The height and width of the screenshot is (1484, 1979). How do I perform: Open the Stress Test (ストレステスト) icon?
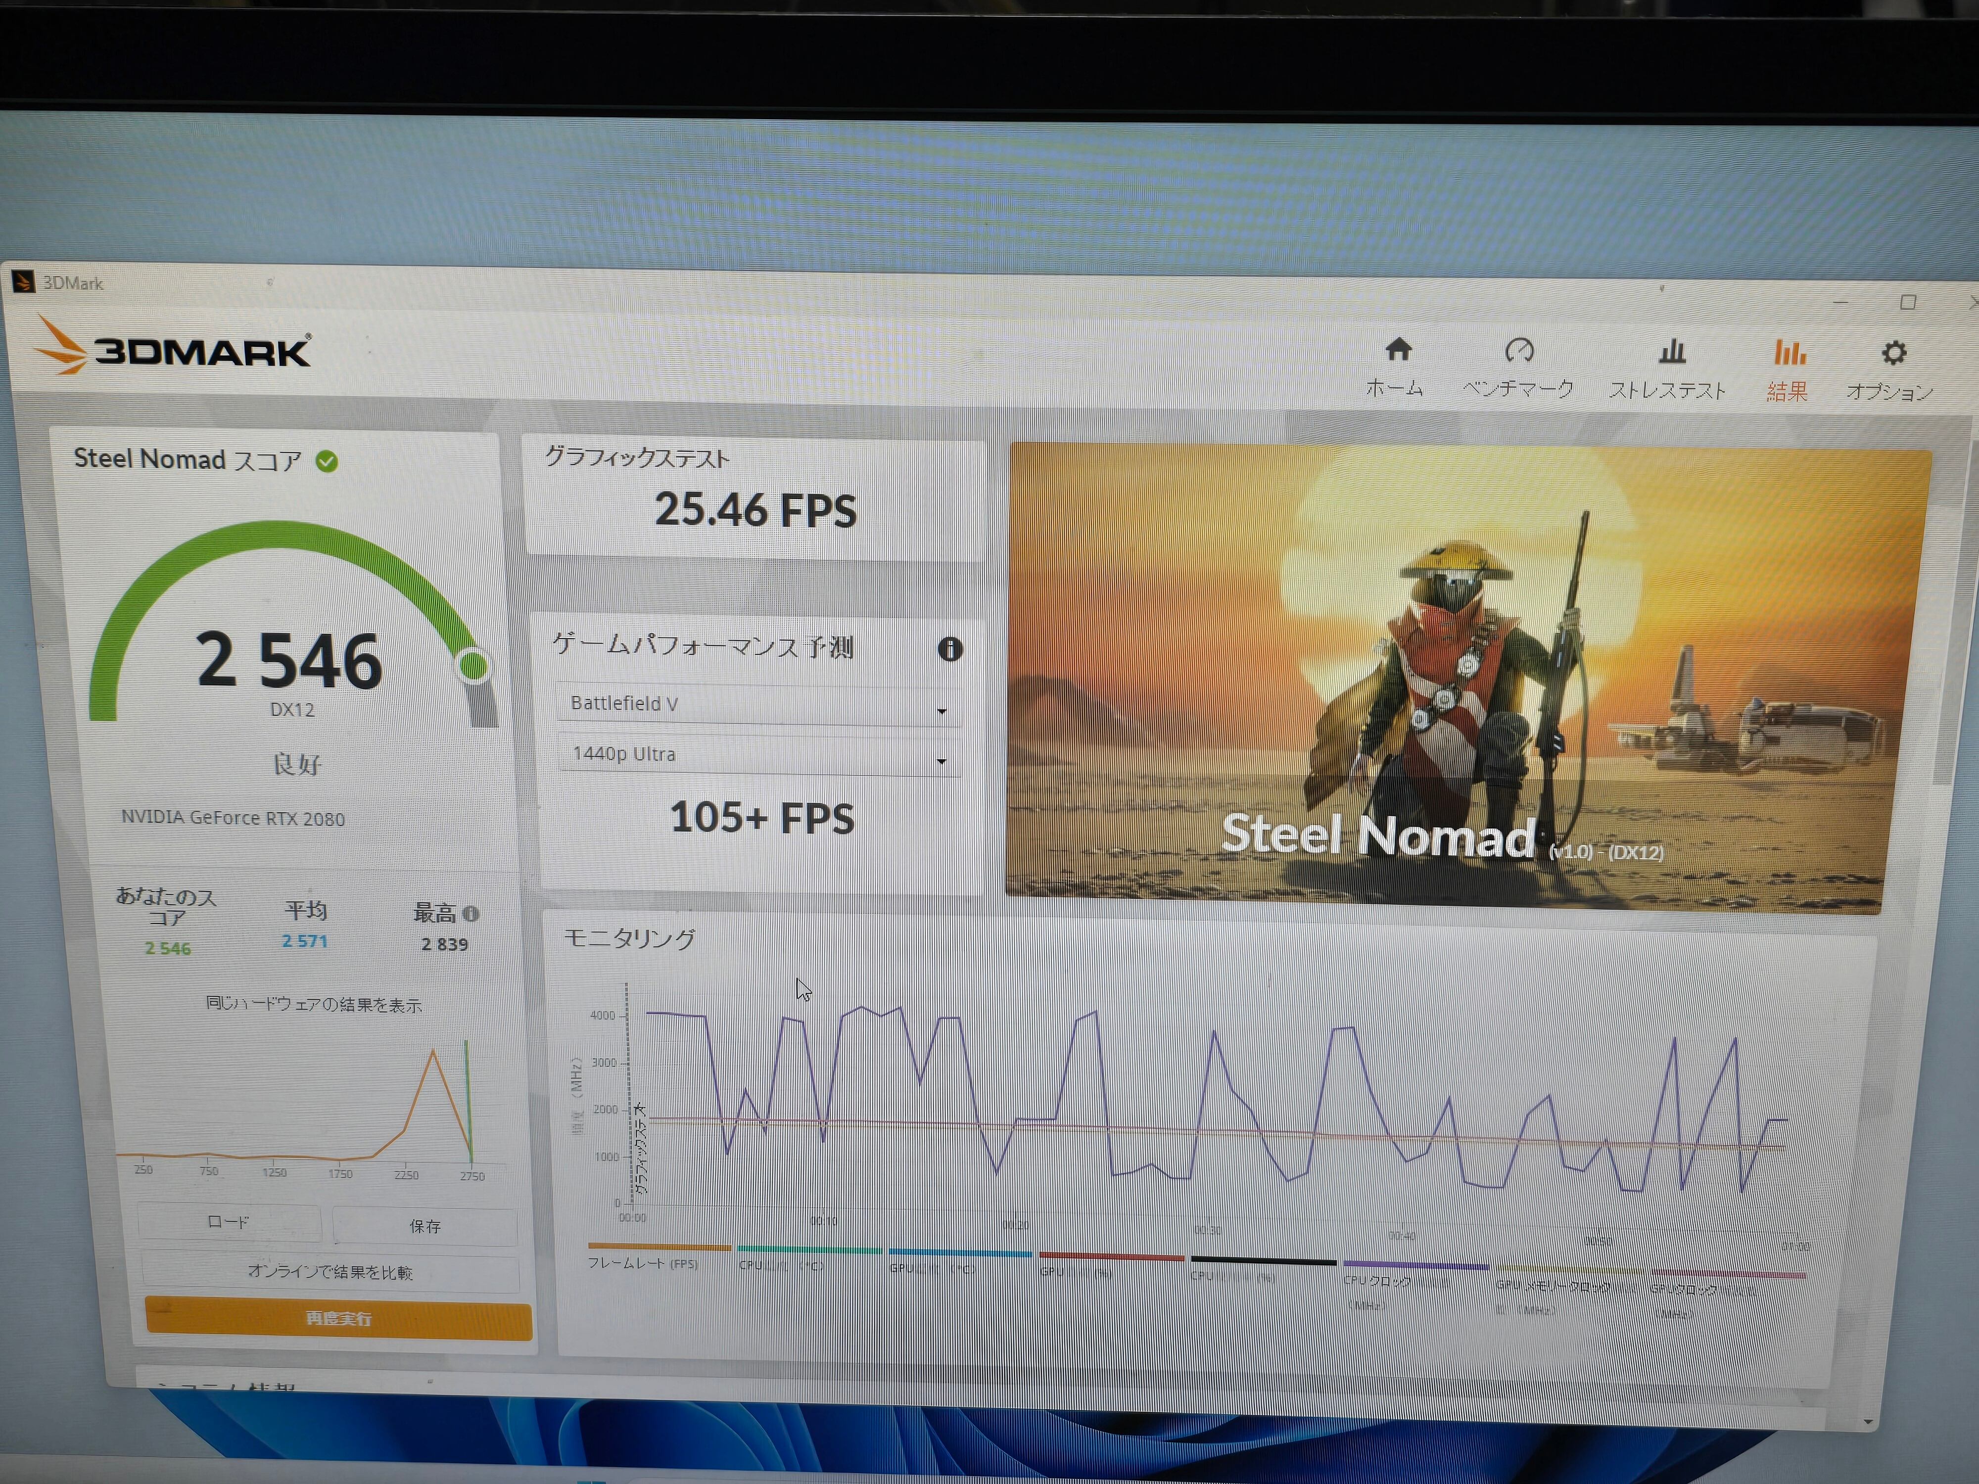[x=1671, y=352]
